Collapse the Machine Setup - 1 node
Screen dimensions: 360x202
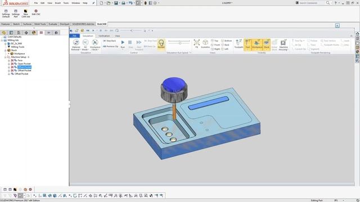6,57
